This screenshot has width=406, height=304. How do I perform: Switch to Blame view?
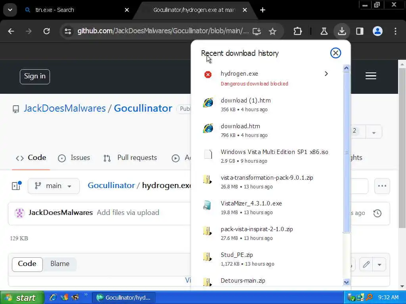pos(60,264)
